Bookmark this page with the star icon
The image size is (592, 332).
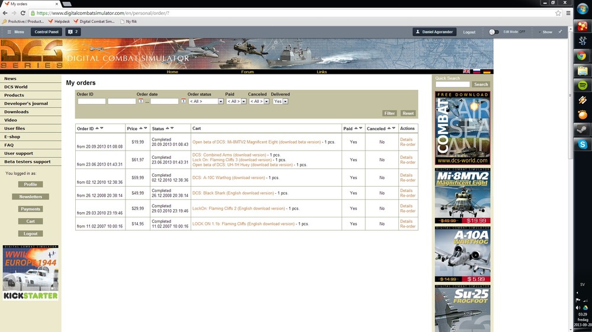(x=558, y=13)
